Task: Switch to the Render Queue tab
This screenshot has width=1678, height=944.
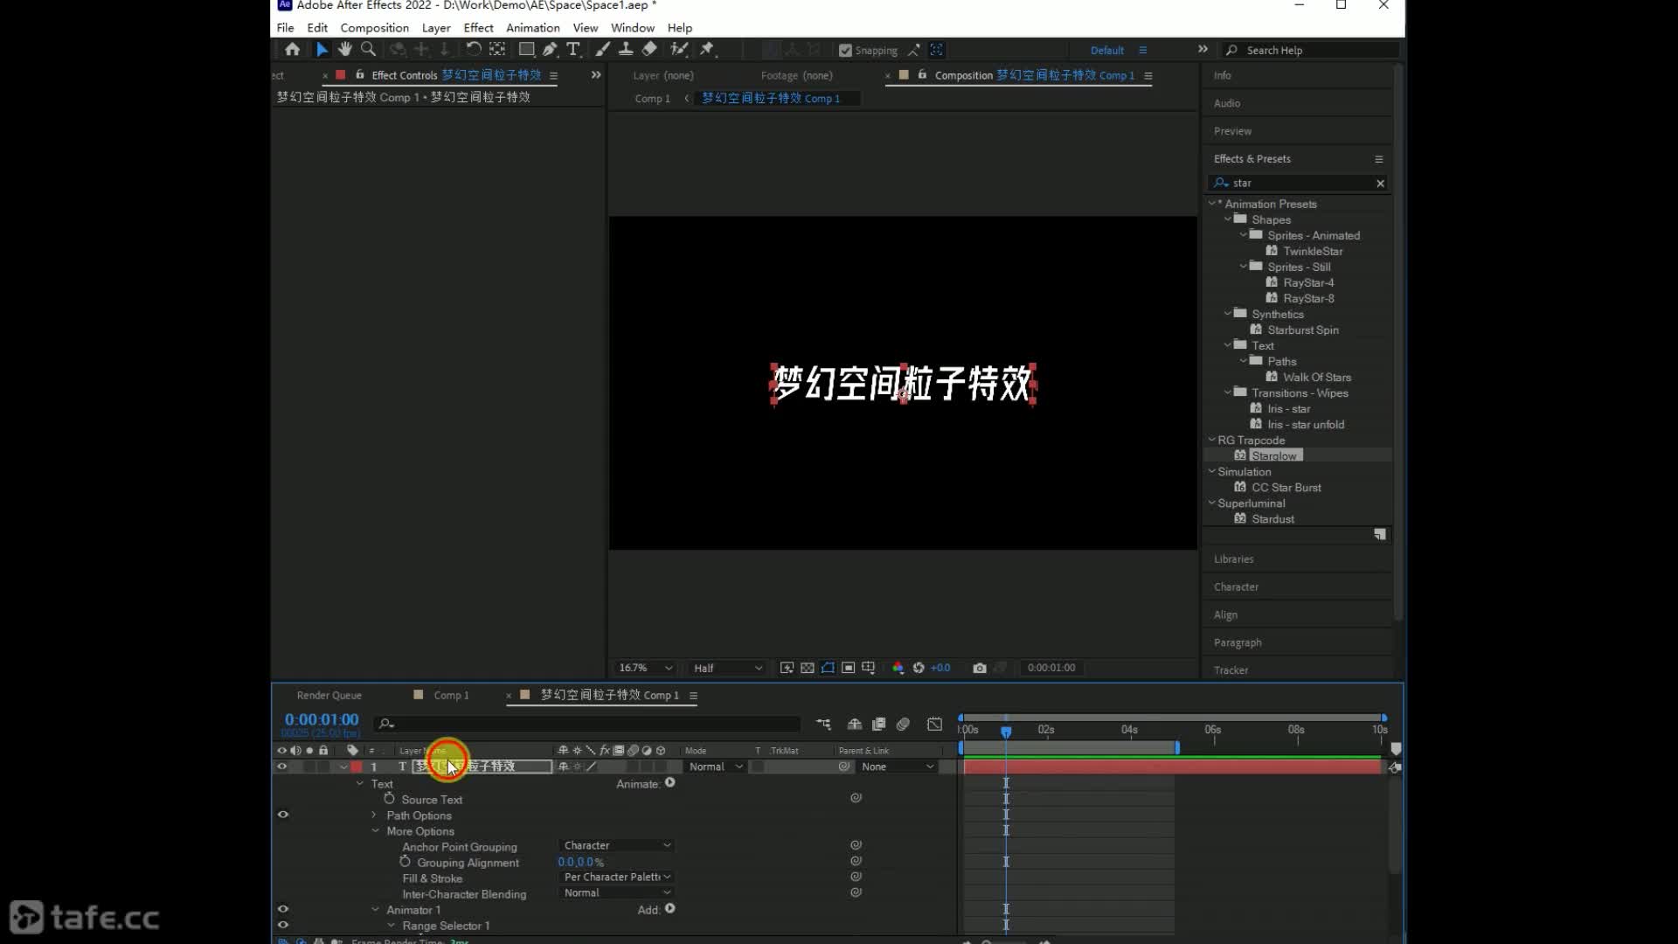Action: (329, 696)
